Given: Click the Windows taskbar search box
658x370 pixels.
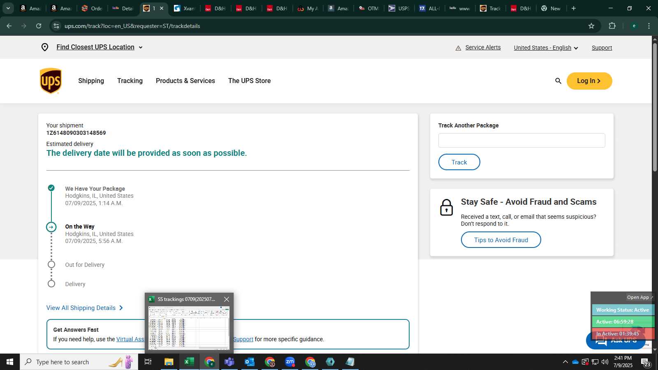Looking at the screenshot, I should pyautogui.click(x=79, y=362).
